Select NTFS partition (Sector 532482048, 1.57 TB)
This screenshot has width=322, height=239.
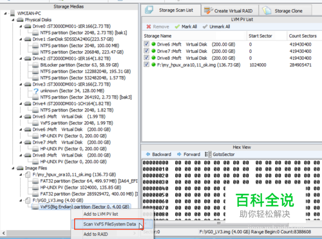(x=83, y=78)
